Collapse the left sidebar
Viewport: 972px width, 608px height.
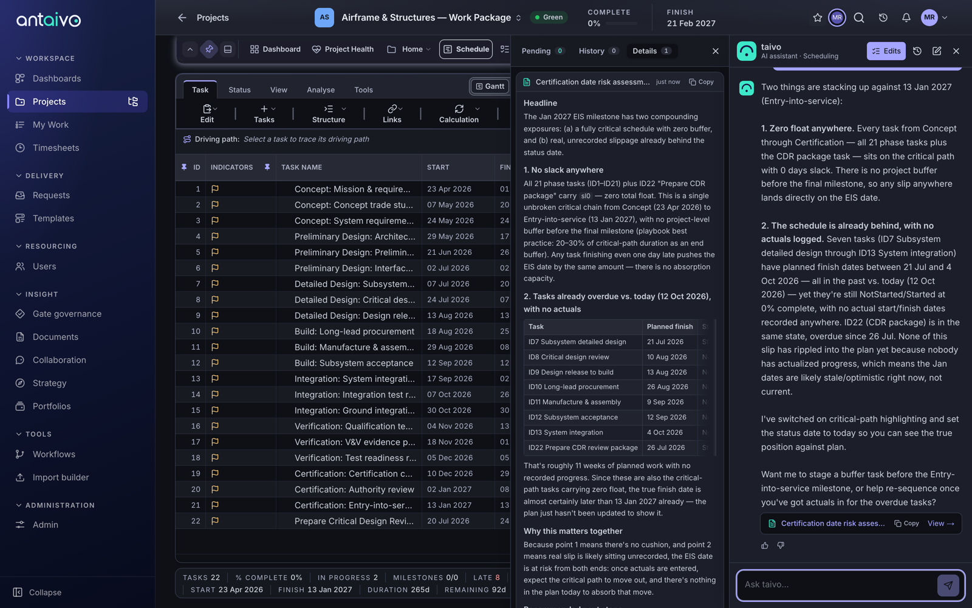38,592
